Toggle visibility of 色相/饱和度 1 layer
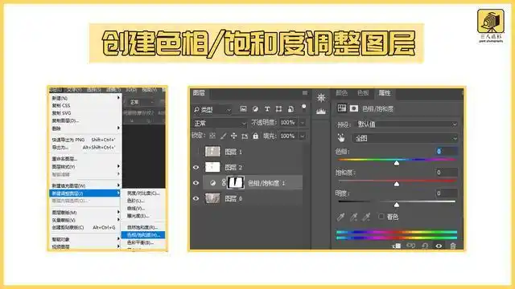This screenshot has width=515, height=289. (x=196, y=183)
